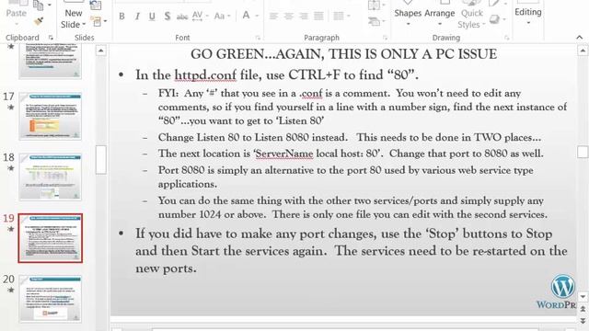
Task: Click the thumbnail pane scroll-up arrow
Action: pos(100,51)
